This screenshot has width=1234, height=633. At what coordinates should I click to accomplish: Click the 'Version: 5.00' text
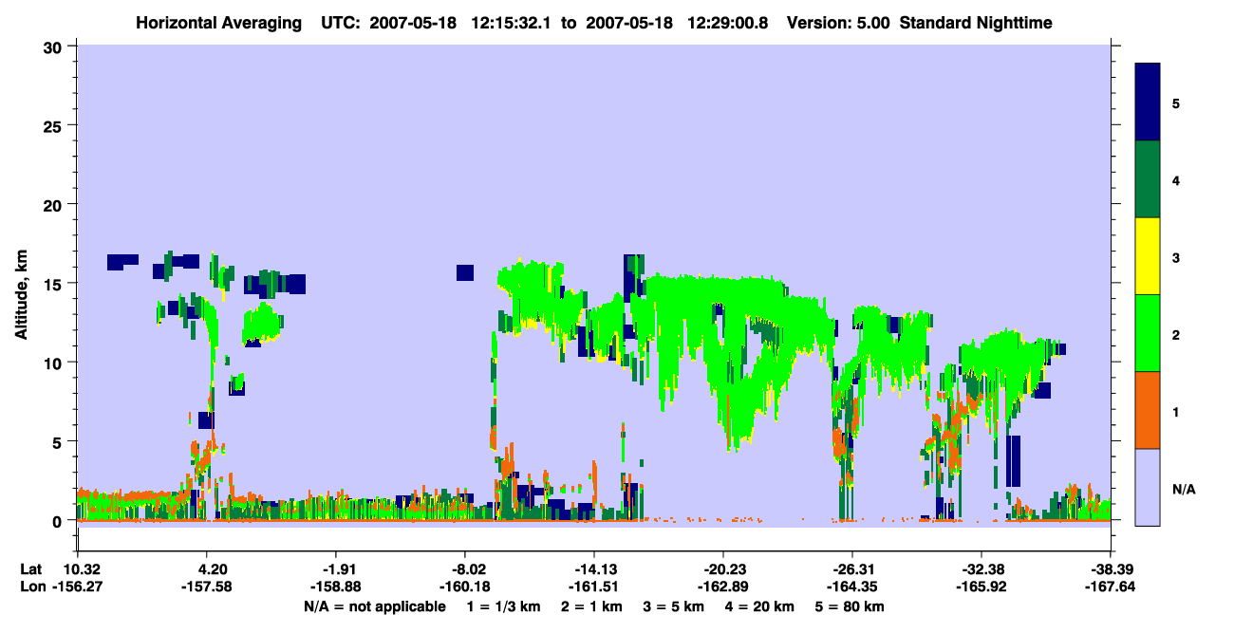pyautogui.click(x=837, y=22)
